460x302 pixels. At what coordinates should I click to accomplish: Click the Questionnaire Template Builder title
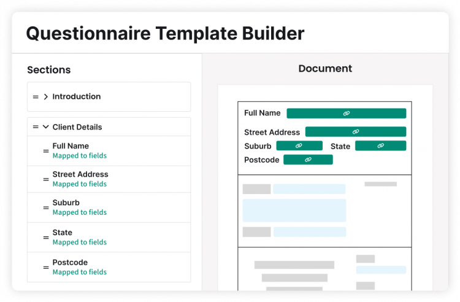[x=166, y=33]
